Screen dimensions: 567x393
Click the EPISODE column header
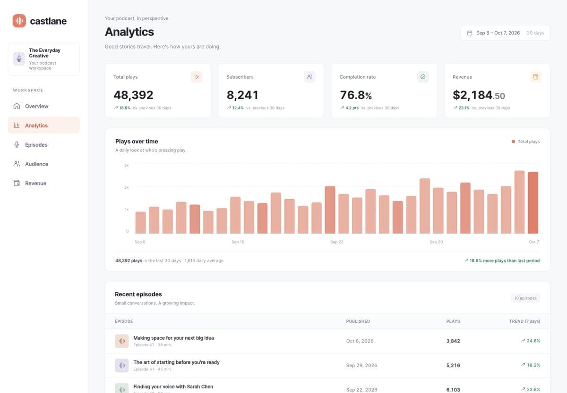pos(124,321)
